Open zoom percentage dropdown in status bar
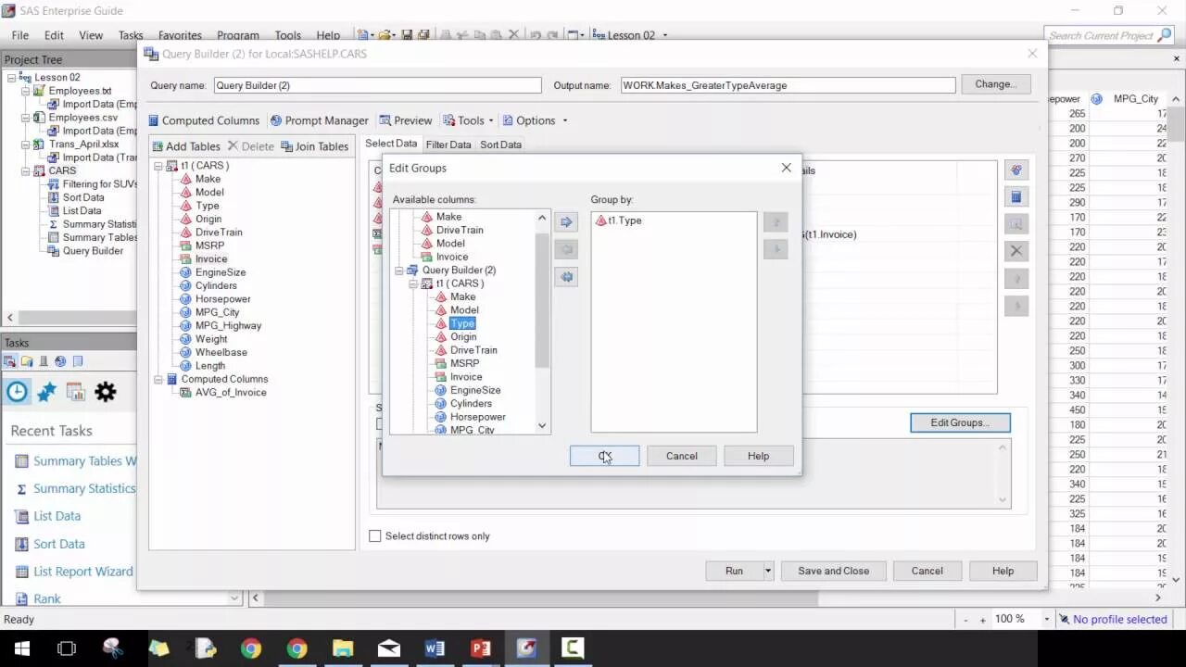This screenshot has height=667, width=1186. point(1047,620)
